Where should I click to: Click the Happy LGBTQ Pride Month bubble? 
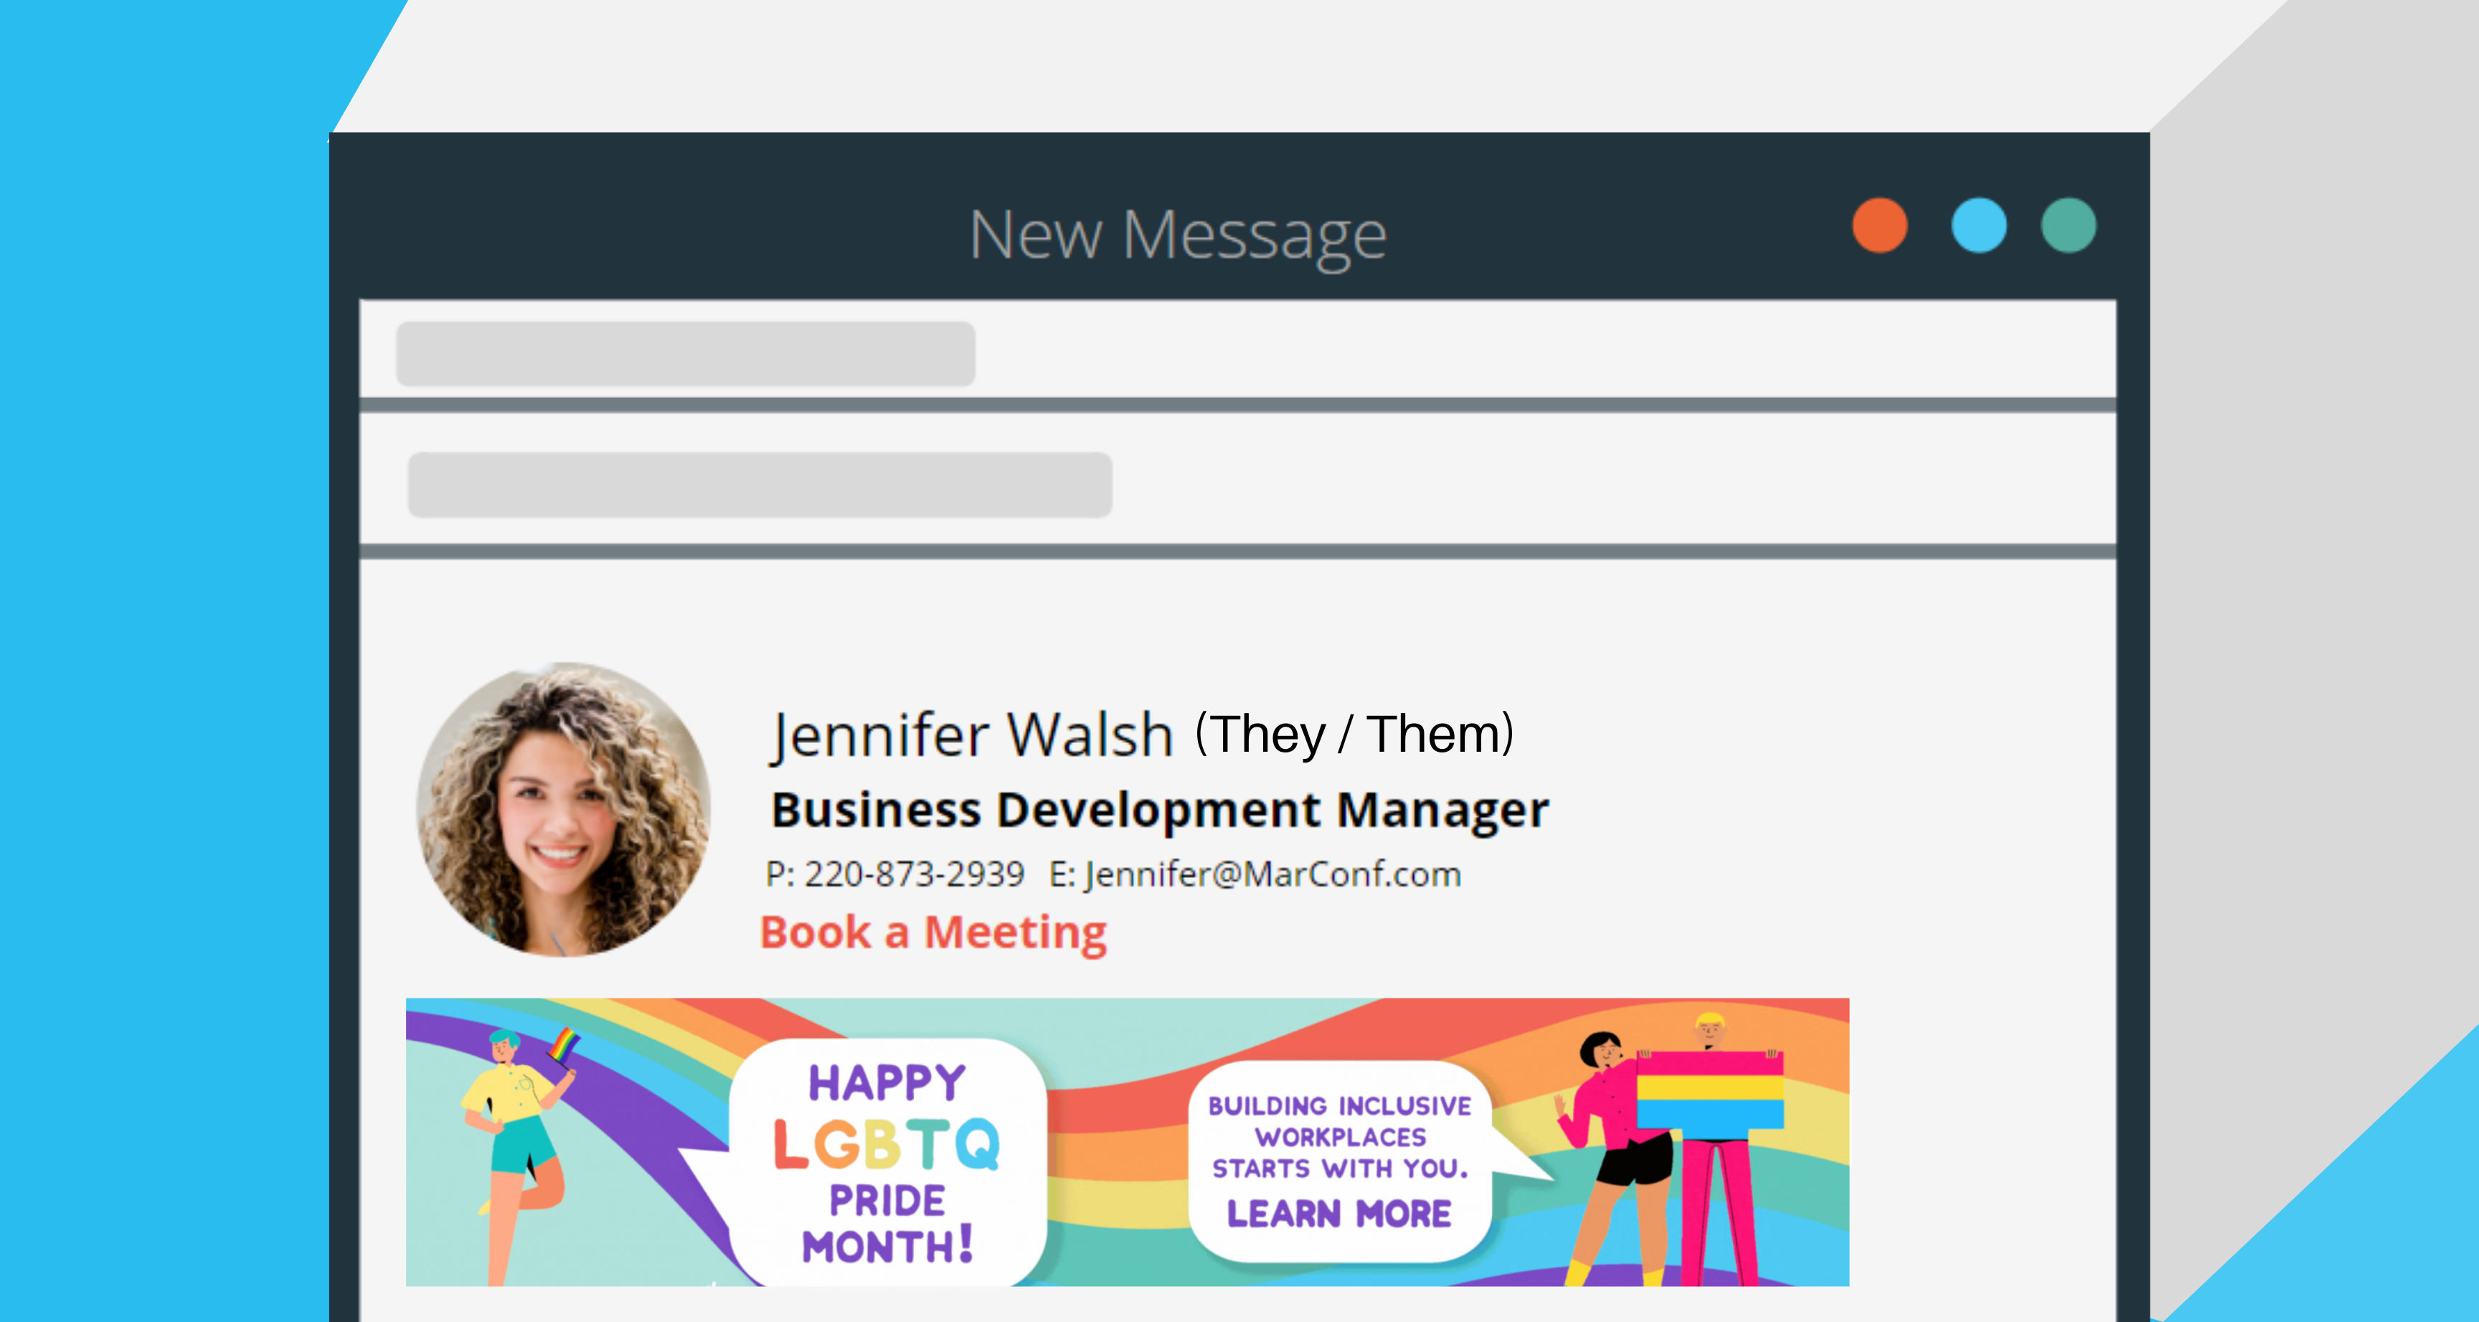pyautogui.click(x=887, y=1162)
